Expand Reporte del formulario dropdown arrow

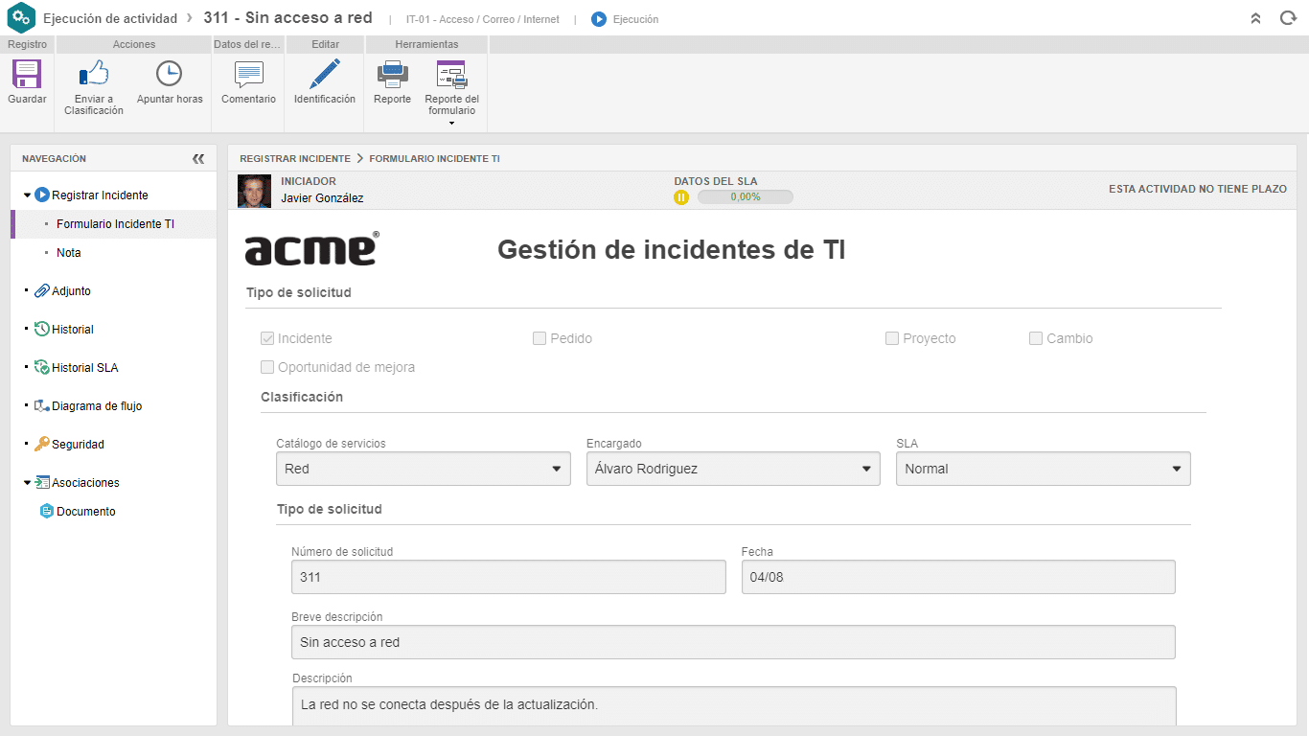451,123
